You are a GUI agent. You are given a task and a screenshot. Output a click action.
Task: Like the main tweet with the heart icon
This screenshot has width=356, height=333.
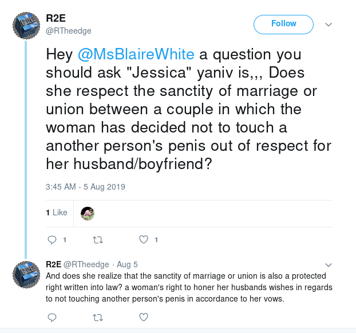(144, 239)
